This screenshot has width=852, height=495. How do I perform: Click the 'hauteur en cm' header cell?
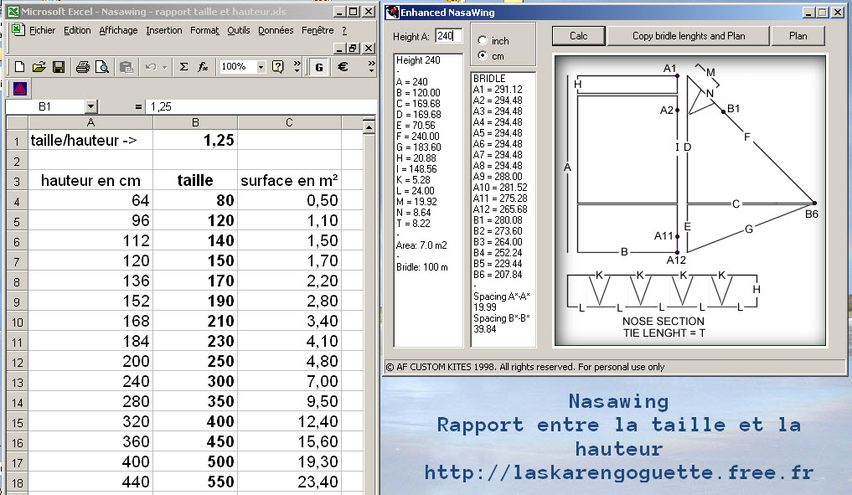click(90, 180)
